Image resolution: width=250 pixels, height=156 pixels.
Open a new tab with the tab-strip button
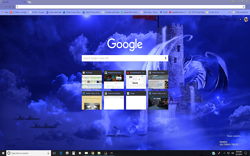pyautogui.click(x=29, y=2)
